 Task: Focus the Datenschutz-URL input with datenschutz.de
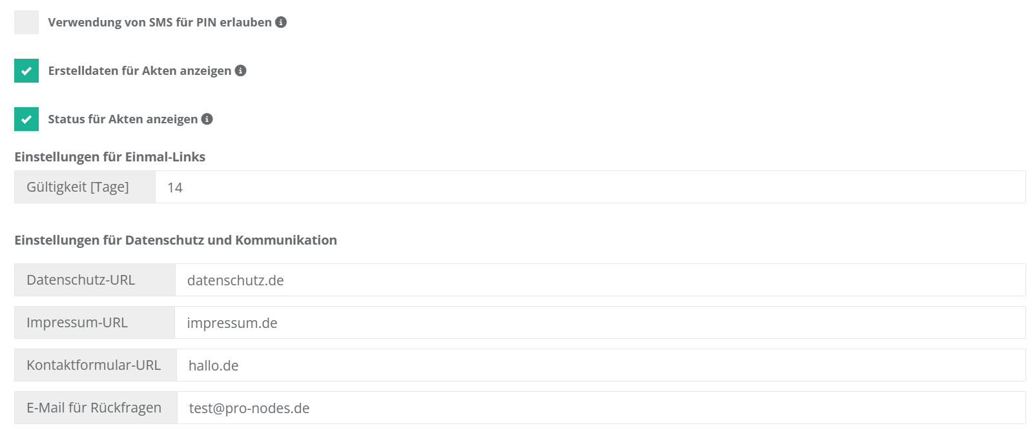(599, 280)
